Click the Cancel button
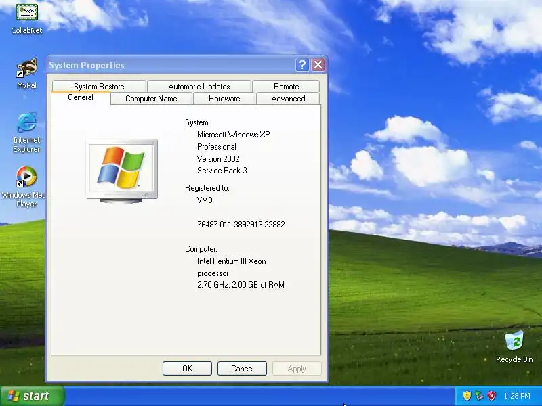 point(242,368)
